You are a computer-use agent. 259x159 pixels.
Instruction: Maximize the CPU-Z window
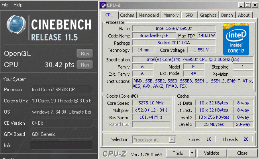tap(247, 5)
